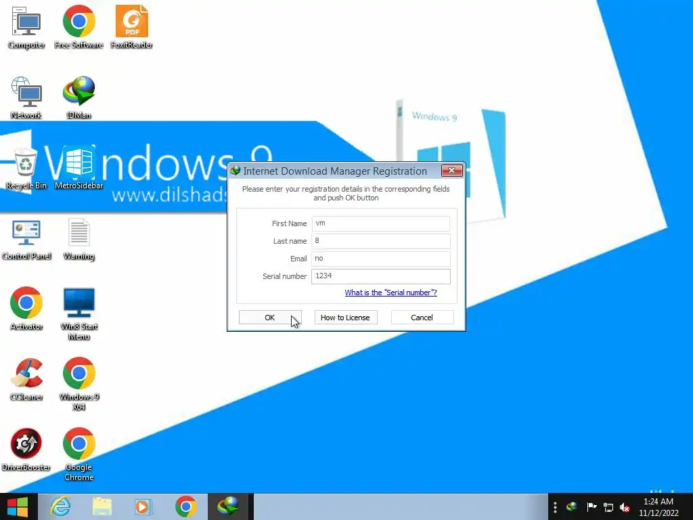The width and height of the screenshot is (693, 520).
Task: Show hidden tray icons via the dots
Action: [x=555, y=506]
